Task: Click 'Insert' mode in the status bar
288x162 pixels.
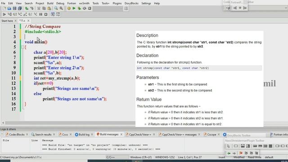Action: (x=222, y=157)
